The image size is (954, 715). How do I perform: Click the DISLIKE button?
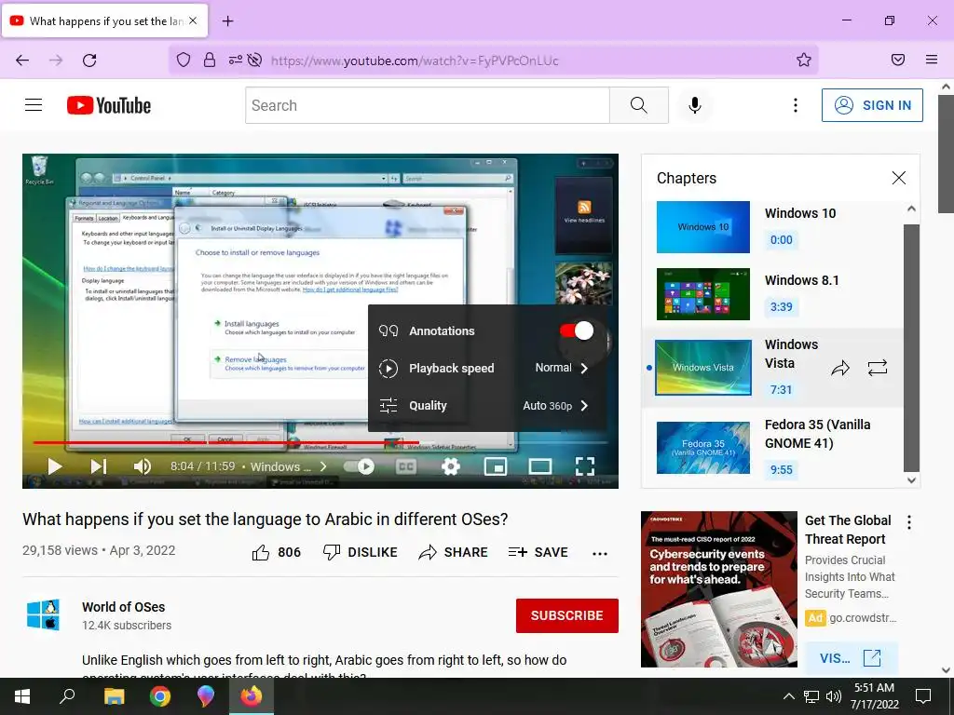coord(361,552)
